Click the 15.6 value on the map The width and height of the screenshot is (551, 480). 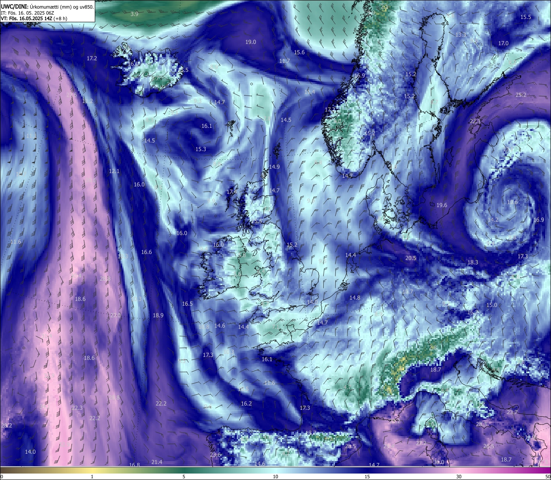click(299, 53)
